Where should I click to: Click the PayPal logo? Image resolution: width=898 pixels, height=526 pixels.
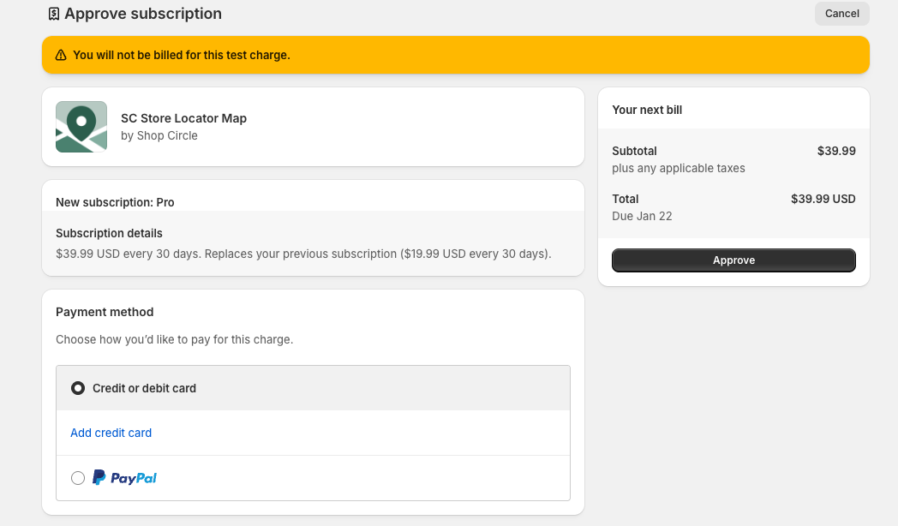(x=124, y=478)
